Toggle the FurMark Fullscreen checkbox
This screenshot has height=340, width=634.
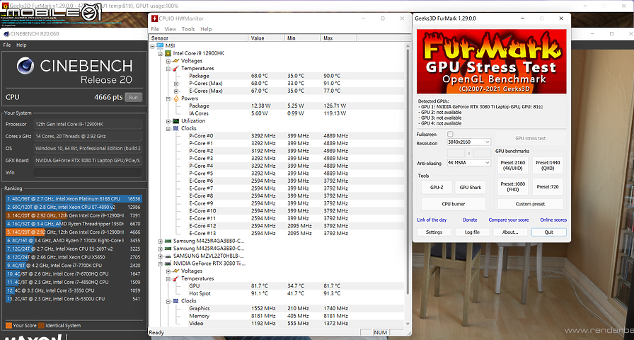coord(451,135)
